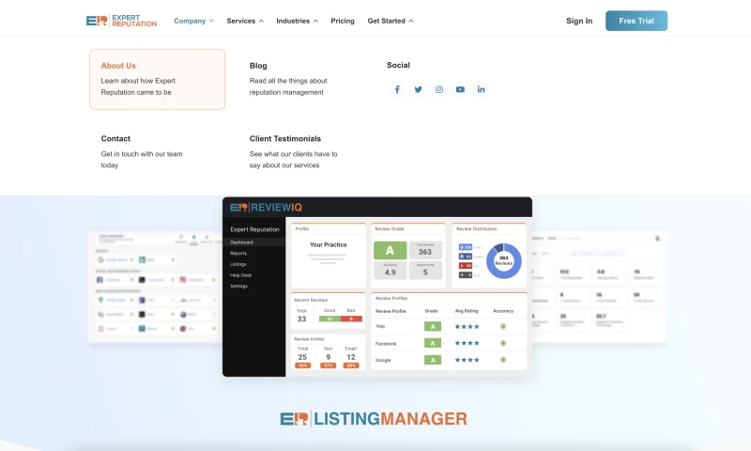This screenshot has width=751, height=451.
Task: Open the Facebook social icon
Action: pyautogui.click(x=397, y=89)
